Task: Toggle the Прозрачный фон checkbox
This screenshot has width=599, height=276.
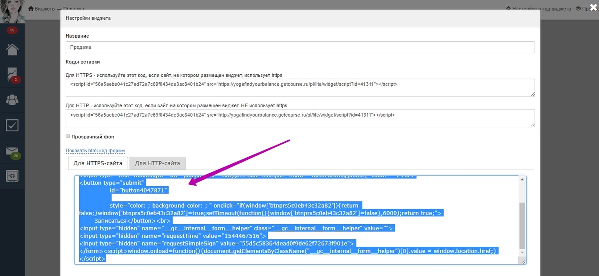Action: click(x=68, y=136)
